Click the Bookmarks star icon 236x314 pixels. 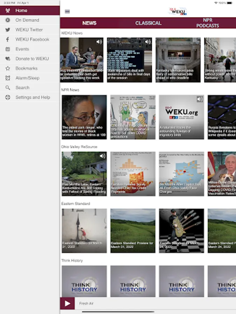(x=8, y=68)
